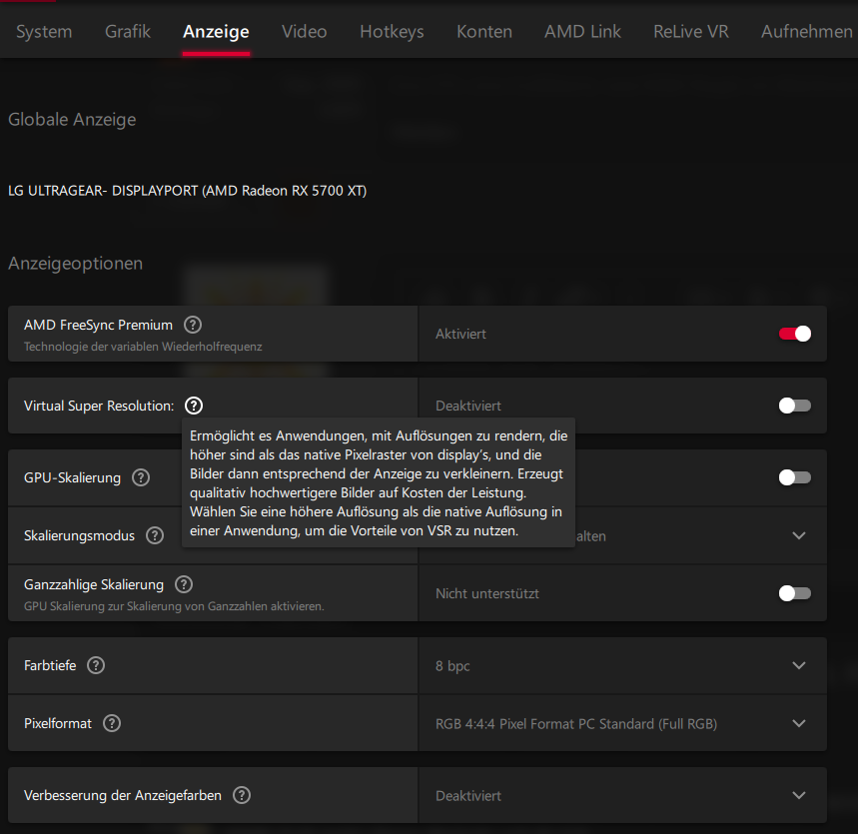The width and height of the screenshot is (858, 834).
Task: Select ReLive VR tab
Action: 691,32
